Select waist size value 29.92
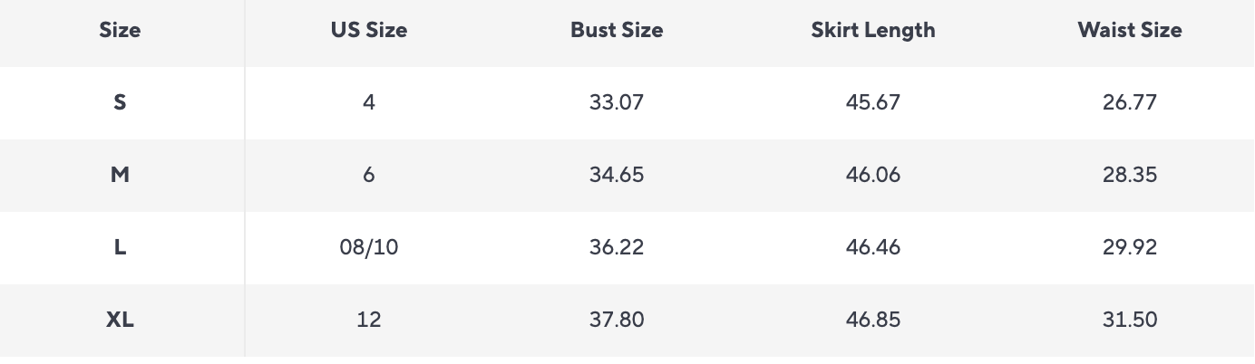The width and height of the screenshot is (1255, 364). (1130, 247)
